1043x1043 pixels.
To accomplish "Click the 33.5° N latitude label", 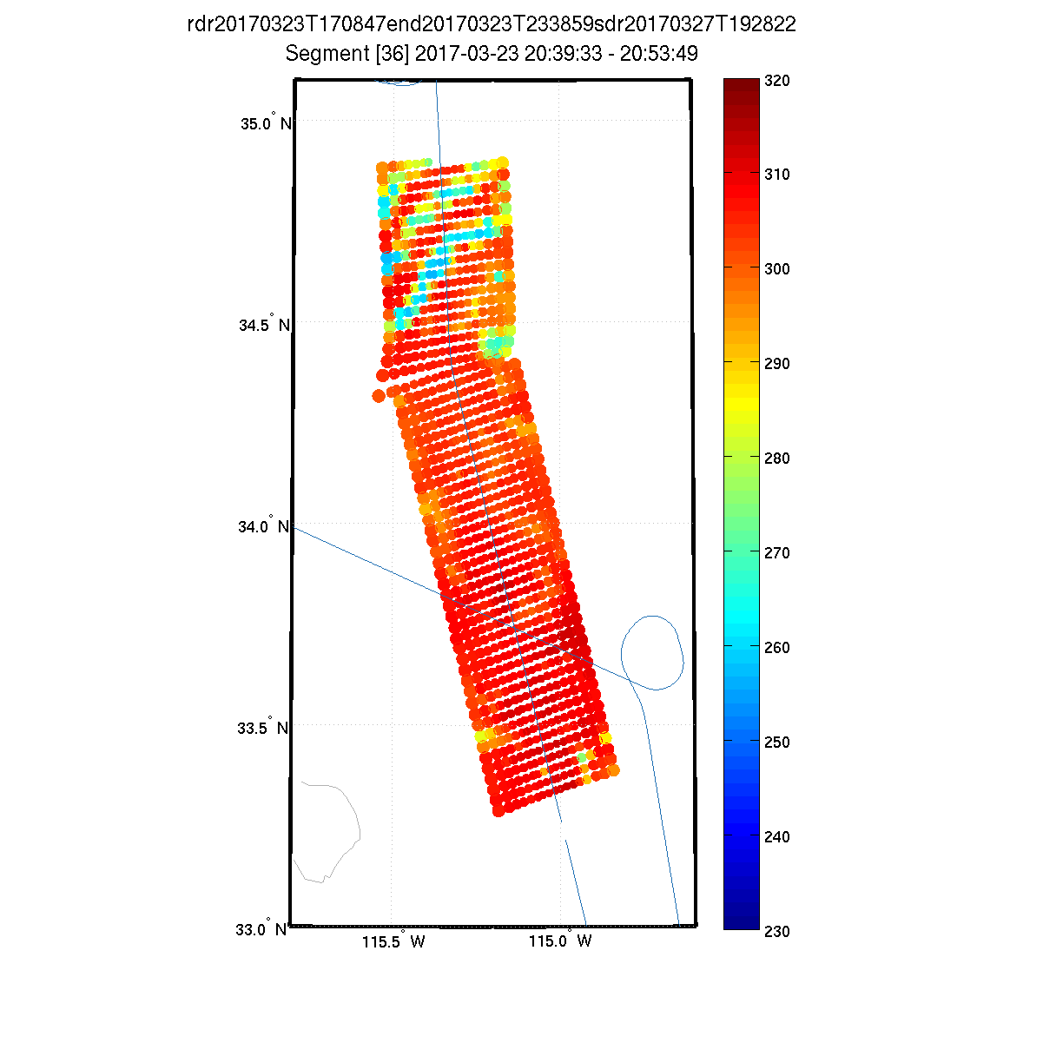I will click(x=264, y=727).
